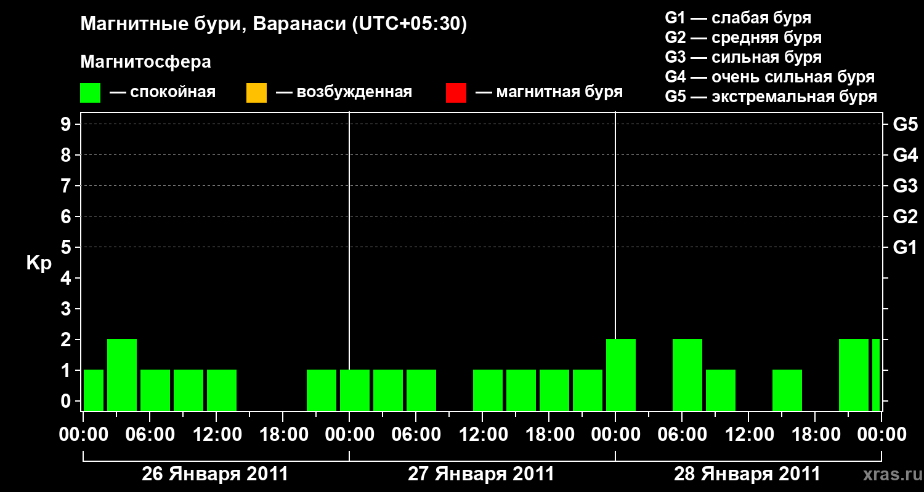
Task: Click the 'Kp' y-axis title
Action: coord(39,263)
